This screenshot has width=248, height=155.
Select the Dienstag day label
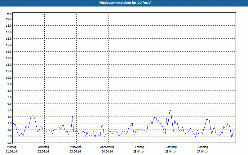pos(43,147)
